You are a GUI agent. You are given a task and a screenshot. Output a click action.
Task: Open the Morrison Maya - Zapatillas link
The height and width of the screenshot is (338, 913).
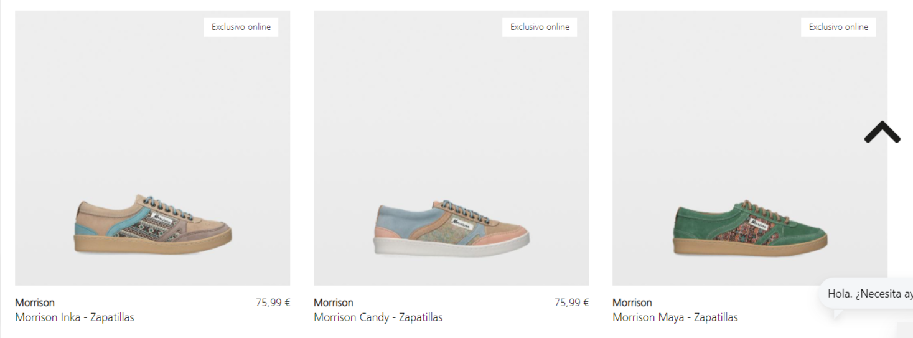pos(675,317)
